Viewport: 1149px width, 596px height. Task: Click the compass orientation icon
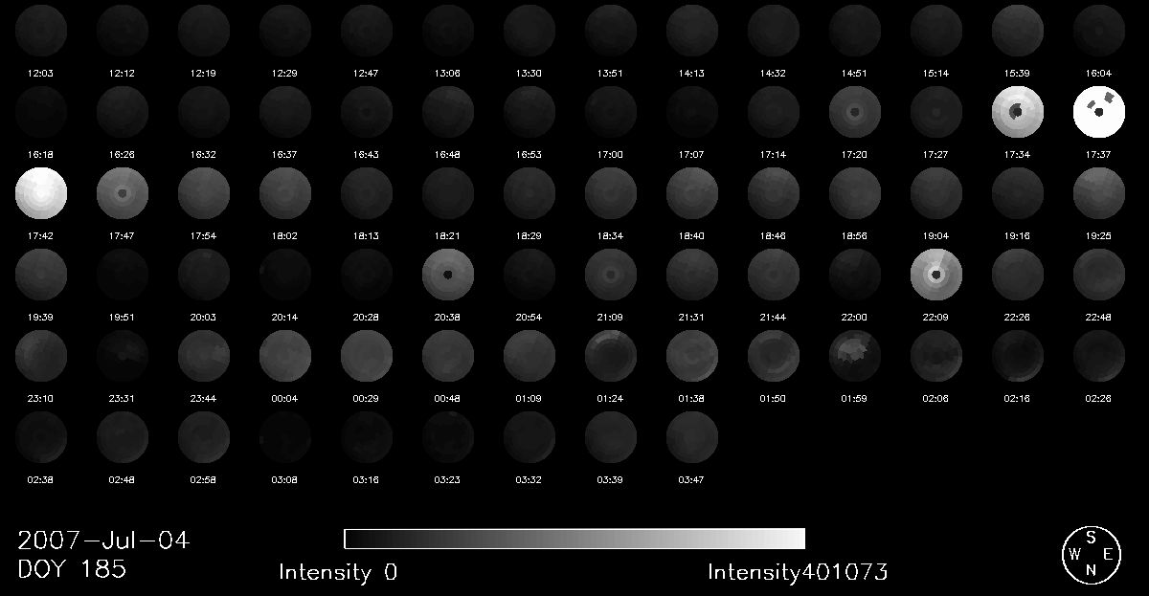click(1090, 553)
